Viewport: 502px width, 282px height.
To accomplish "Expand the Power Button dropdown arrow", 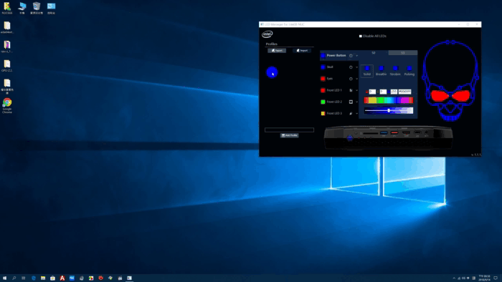I will tap(356, 56).
